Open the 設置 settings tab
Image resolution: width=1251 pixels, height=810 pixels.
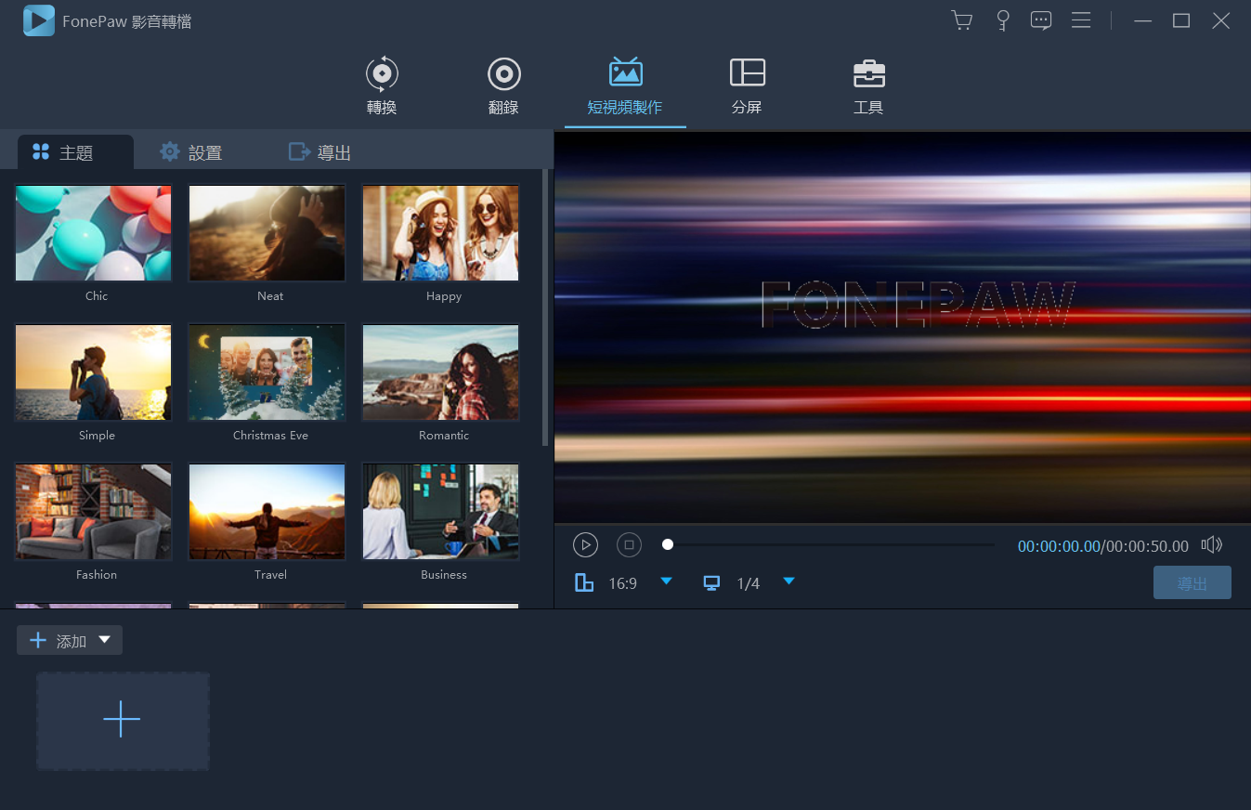[190, 152]
